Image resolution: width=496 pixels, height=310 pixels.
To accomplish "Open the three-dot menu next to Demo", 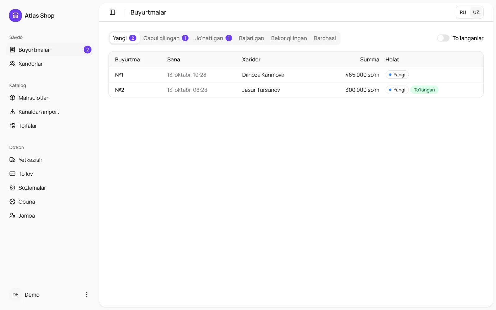I will [87, 294].
